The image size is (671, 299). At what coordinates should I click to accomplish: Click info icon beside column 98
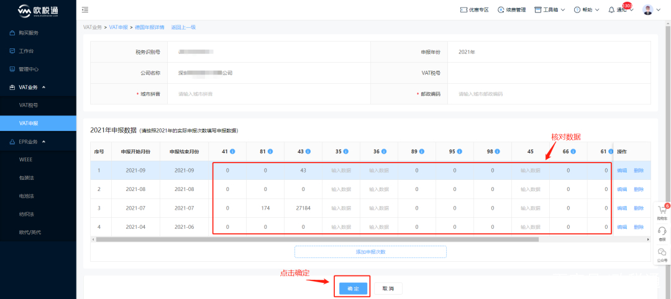coord(497,151)
